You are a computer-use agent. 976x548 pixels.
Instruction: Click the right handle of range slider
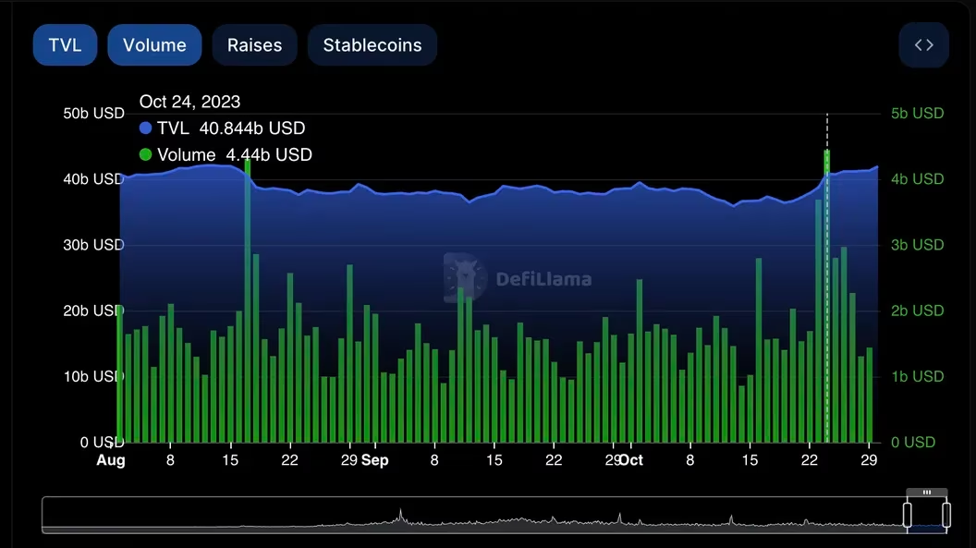pos(946,515)
